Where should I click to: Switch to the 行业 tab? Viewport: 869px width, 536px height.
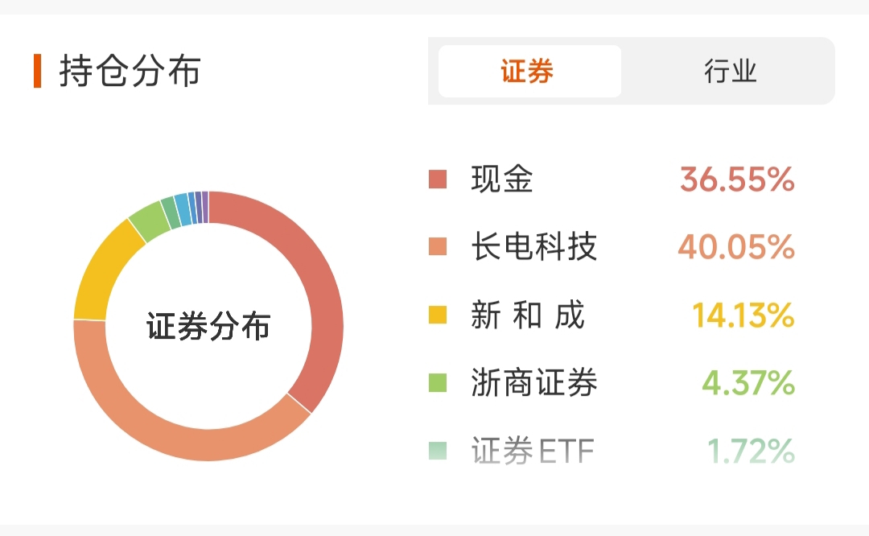pyautogui.click(x=730, y=72)
